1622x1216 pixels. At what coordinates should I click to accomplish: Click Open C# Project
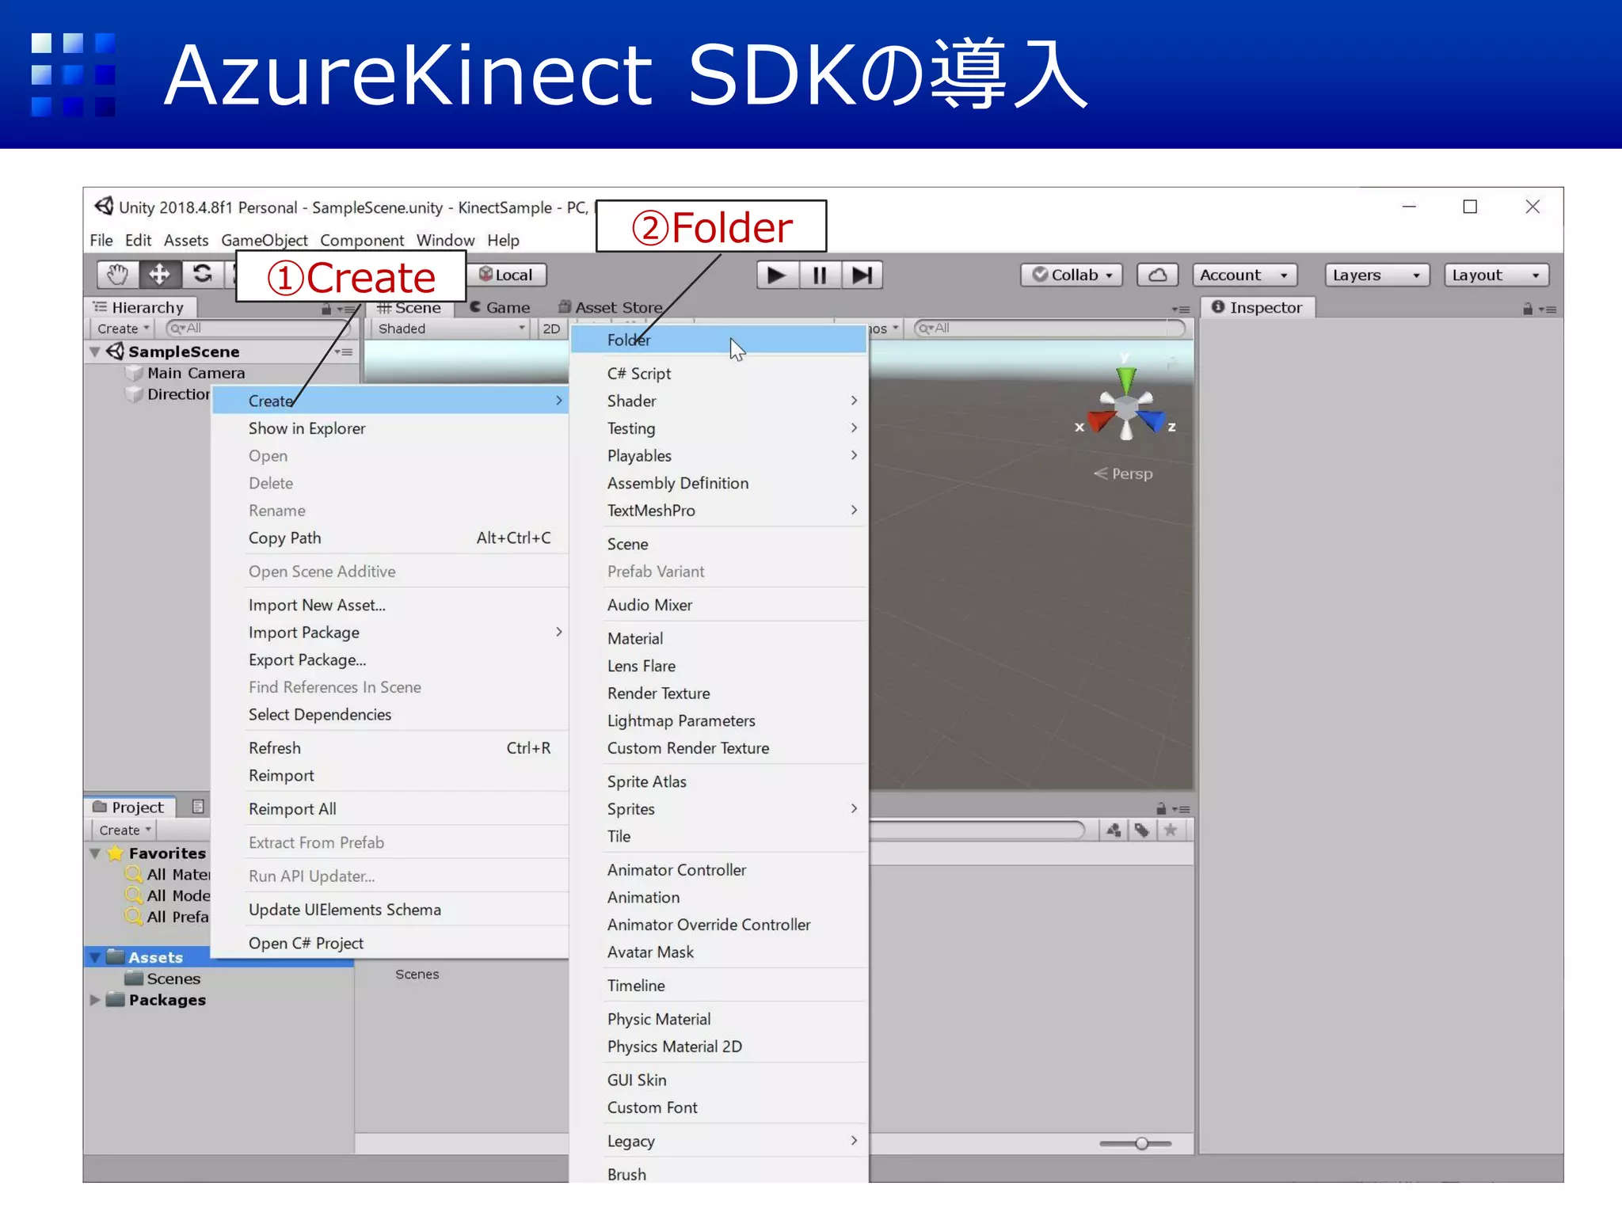click(x=390, y=944)
